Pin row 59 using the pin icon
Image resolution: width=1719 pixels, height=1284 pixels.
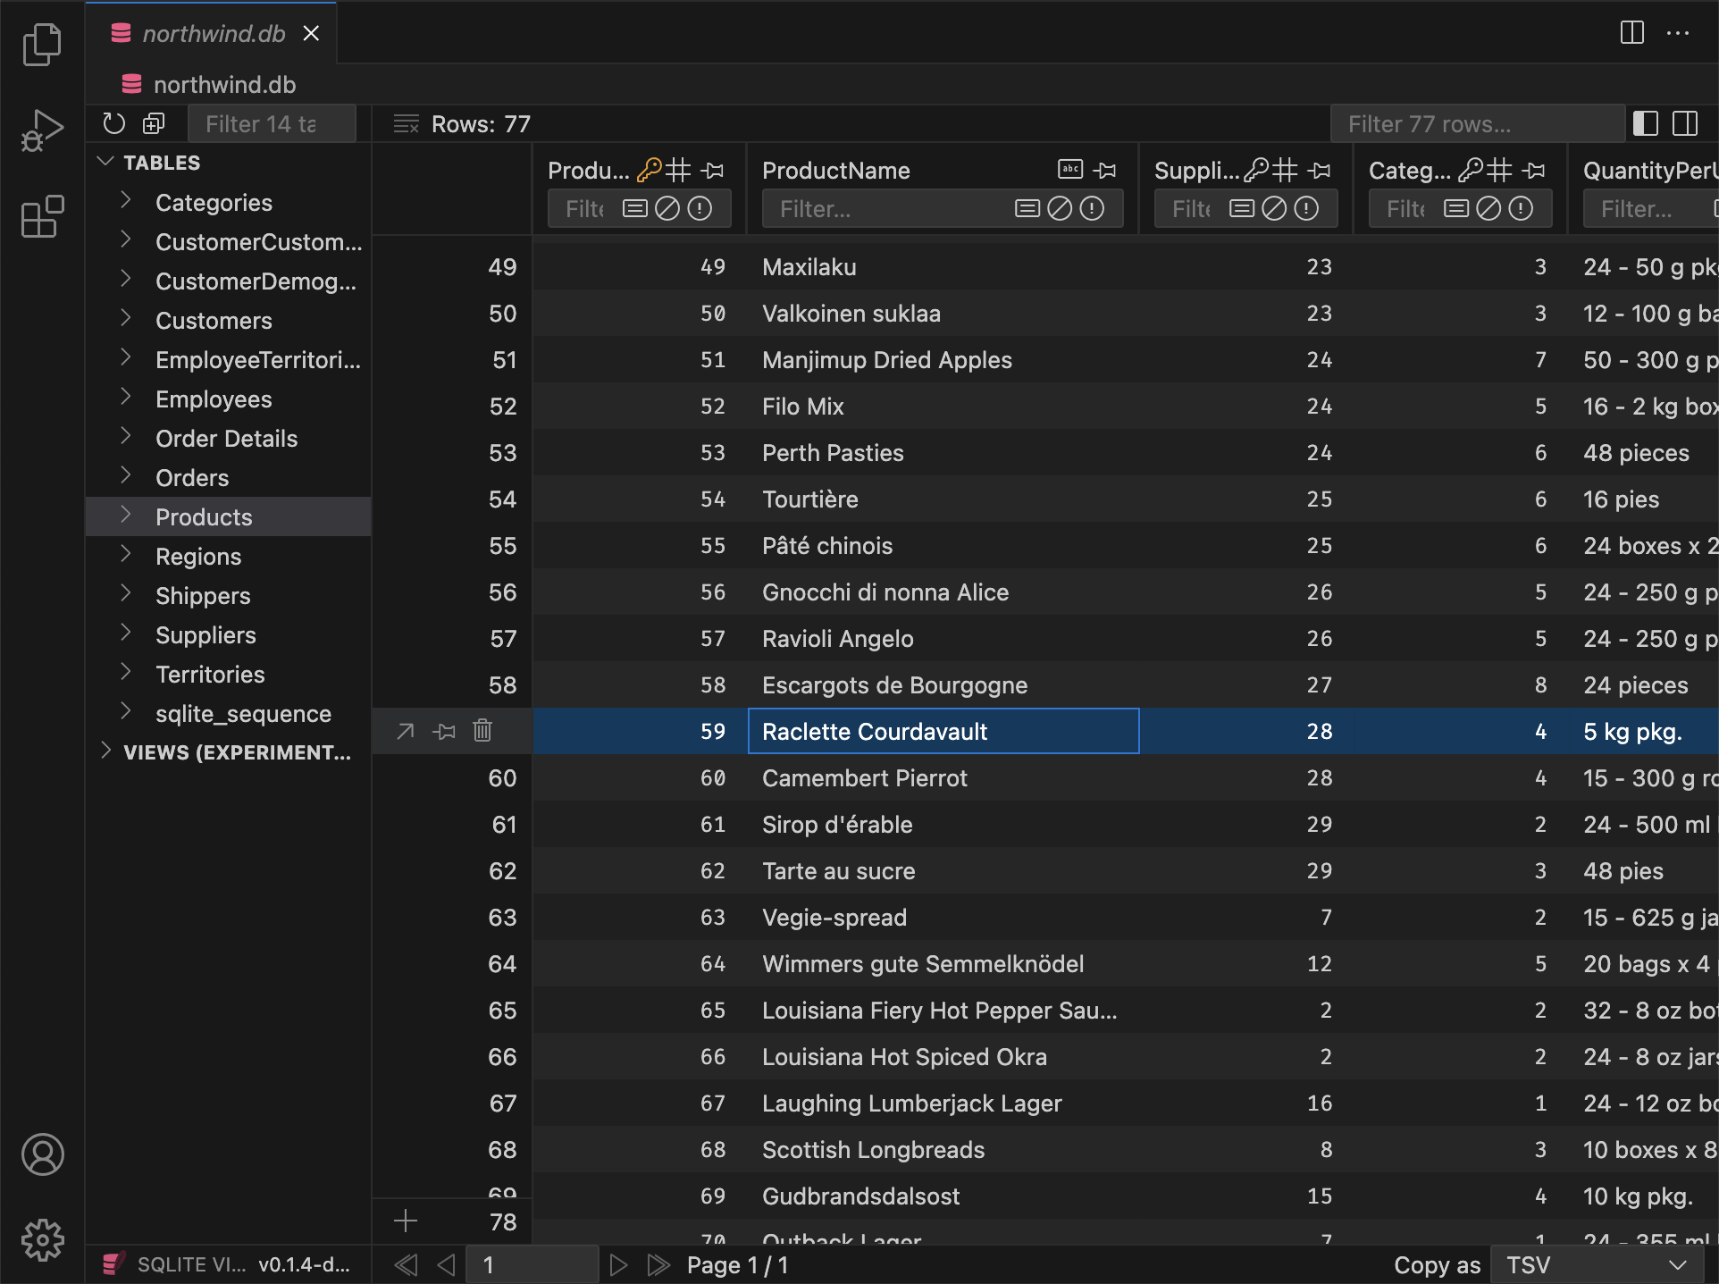(x=443, y=731)
